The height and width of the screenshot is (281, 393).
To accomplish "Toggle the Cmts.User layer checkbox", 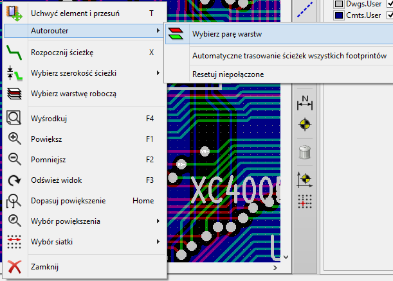I will click(x=390, y=15).
